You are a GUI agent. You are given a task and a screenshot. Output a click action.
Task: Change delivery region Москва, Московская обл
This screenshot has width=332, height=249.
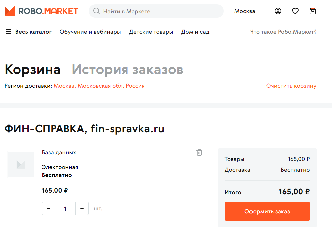[x=99, y=86]
